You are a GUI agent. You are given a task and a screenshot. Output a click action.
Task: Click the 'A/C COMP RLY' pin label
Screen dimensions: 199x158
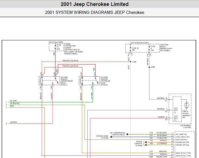181,134
